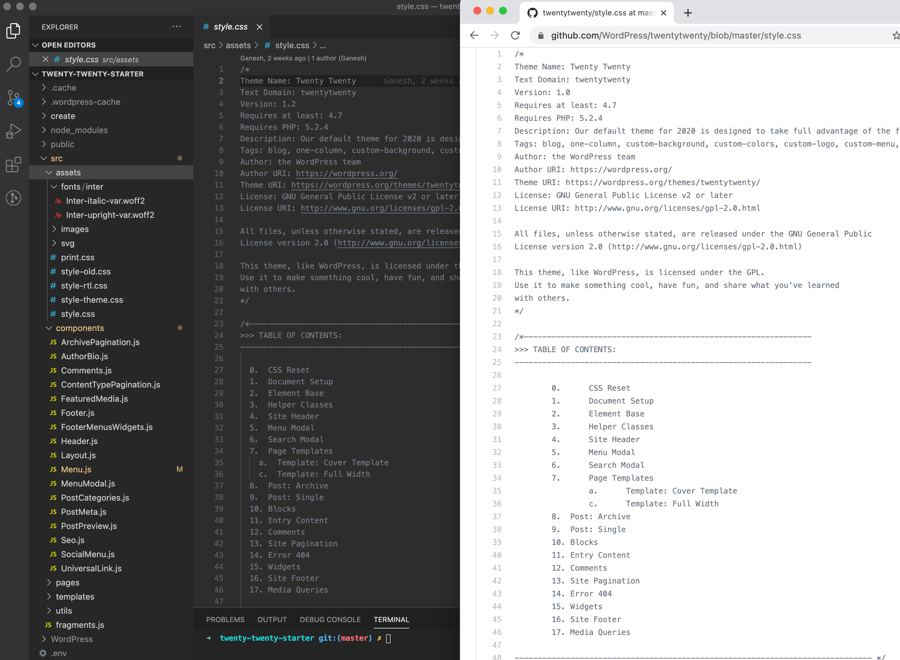
Task: Open UniversalLink.js component
Action: [91, 568]
